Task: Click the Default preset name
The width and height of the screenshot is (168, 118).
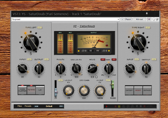Action: tap(49, 106)
